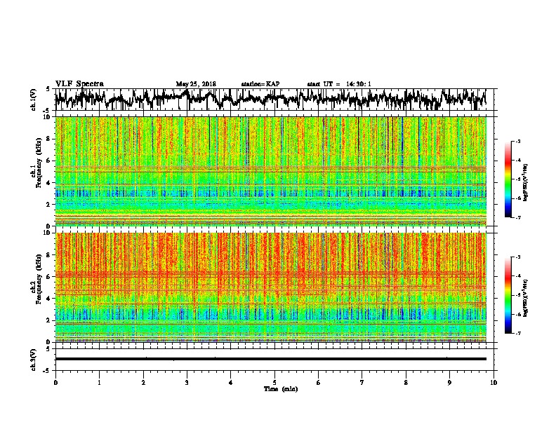Click the Time axis tick label "6"
The width and height of the screenshot is (556, 429).
point(319,383)
